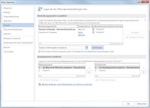Open Symbolleiste für den Schnellzugriff settings

coord(18,43)
